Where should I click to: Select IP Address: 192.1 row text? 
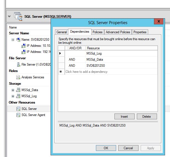tap(39, 52)
